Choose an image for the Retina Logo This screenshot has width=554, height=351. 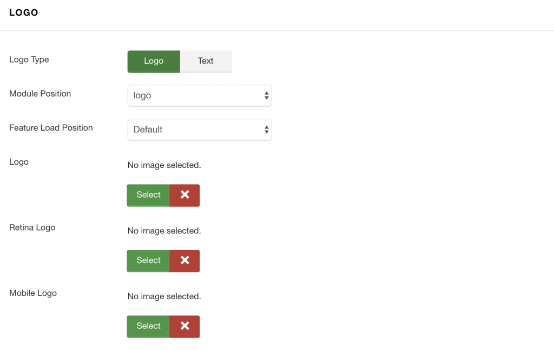(148, 261)
